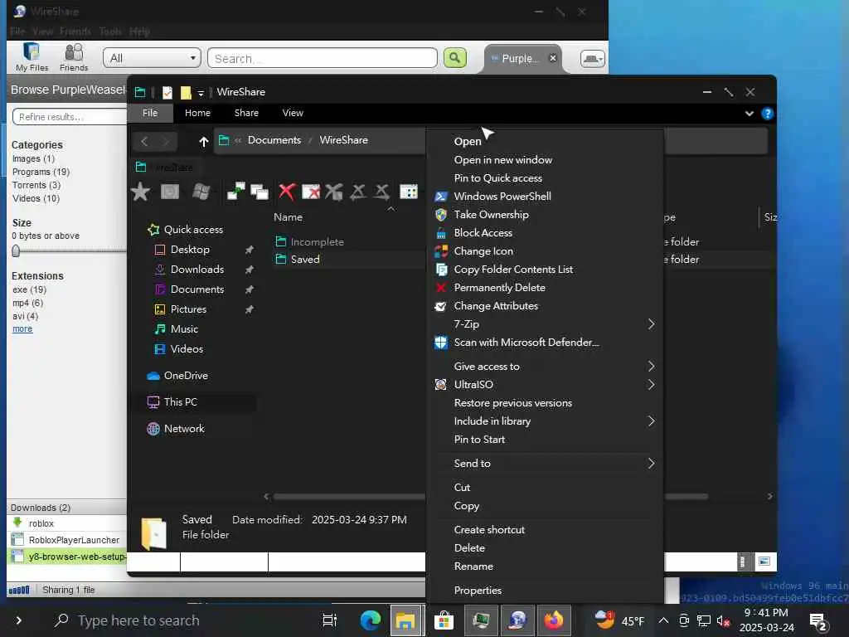The height and width of the screenshot is (637, 849).
Task: Click the gray square icon beside the star
Action: click(170, 192)
